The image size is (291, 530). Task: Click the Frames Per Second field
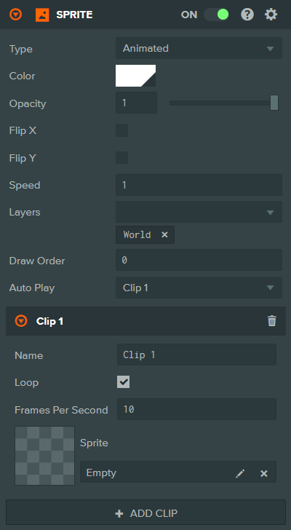(x=196, y=409)
